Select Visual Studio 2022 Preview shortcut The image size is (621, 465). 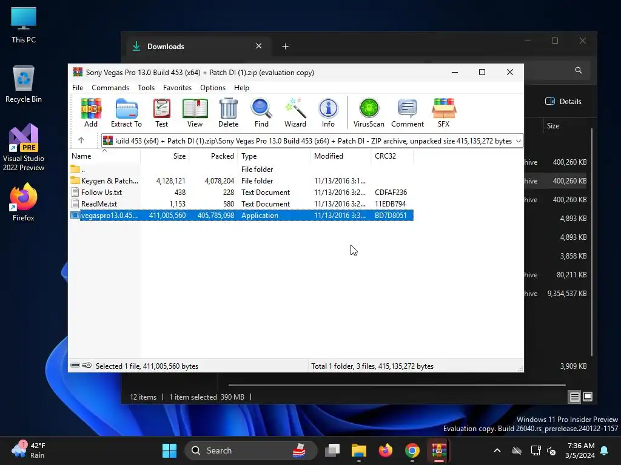point(24,147)
